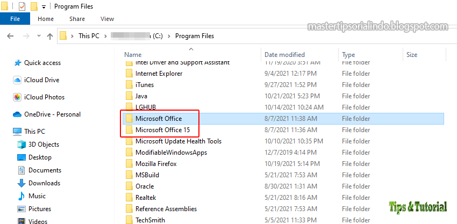The width and height of the screenshot is (457, 224).
Task: Select the Internet Explorer folder
Action: click(x=159, y=74)
